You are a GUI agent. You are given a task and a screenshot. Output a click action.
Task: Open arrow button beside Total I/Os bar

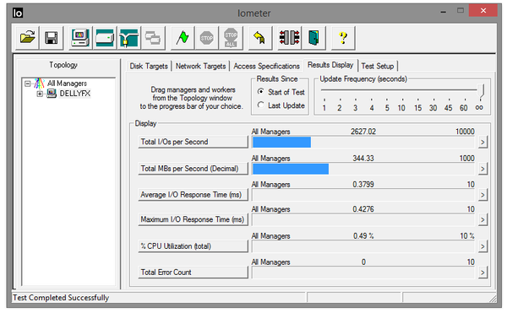482,142
